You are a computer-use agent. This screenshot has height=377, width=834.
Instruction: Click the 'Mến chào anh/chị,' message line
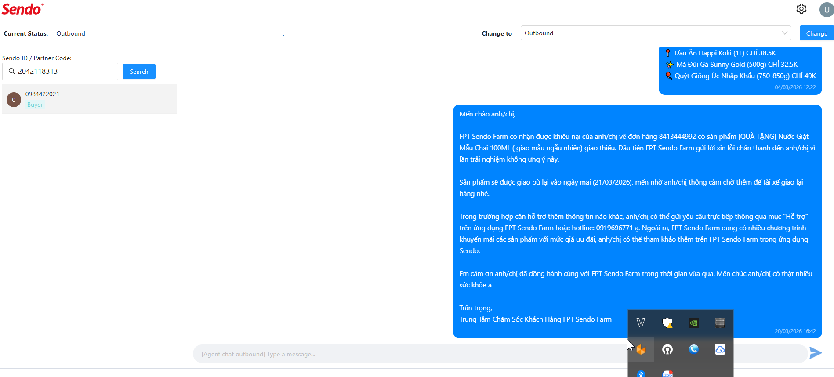tap(487, 114)
